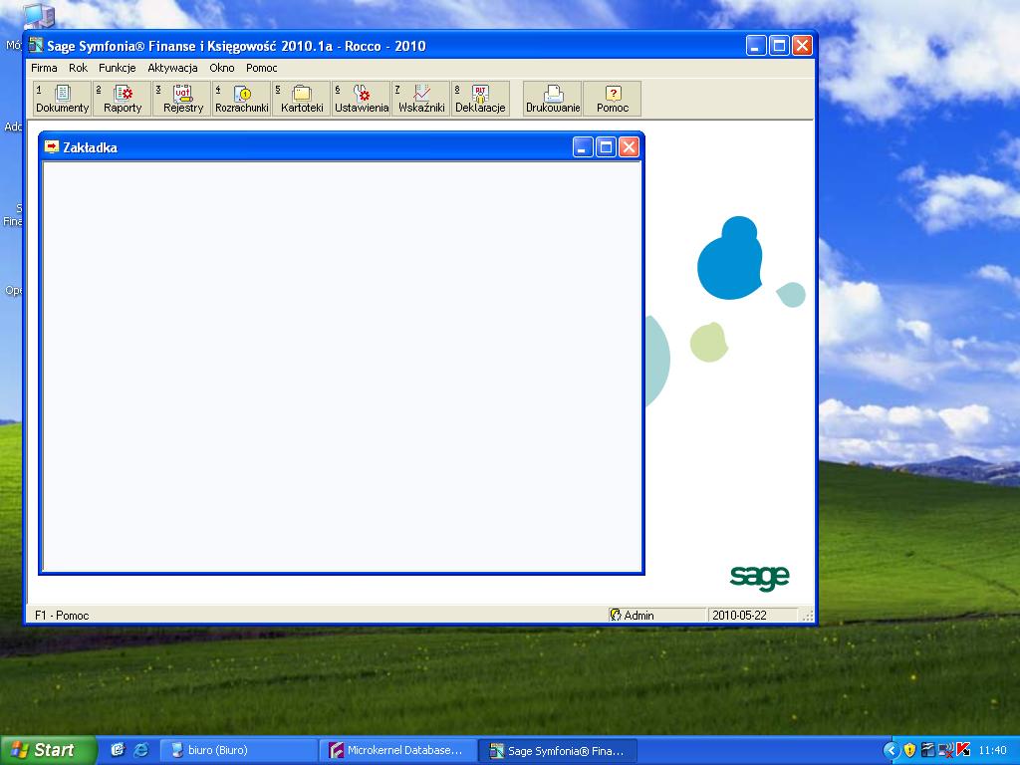Minimize the Zakładka window
Viewport: 1020px width, 765px height.
point(583,147)
